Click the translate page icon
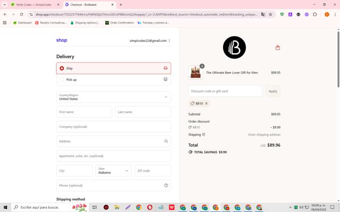 263,14
